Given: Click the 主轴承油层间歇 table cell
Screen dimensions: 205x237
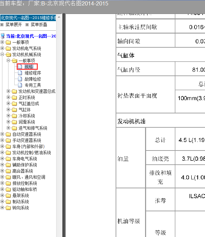Looking at the screenshot, I should [145, 26].
